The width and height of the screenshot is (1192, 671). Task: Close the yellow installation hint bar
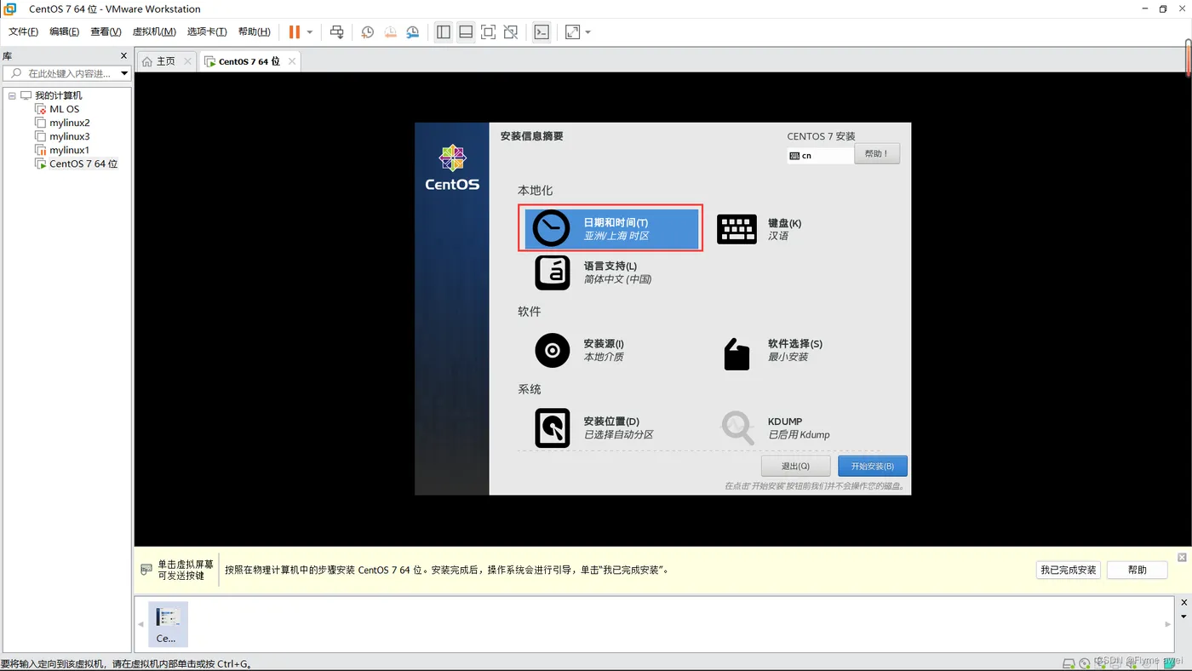click(x=1182, y=557)
